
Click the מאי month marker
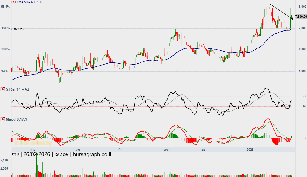(78, 150)
